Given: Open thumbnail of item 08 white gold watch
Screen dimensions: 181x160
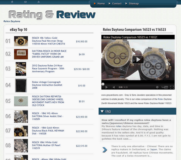Looking at the screenshot, I should [x=21, y=146].
